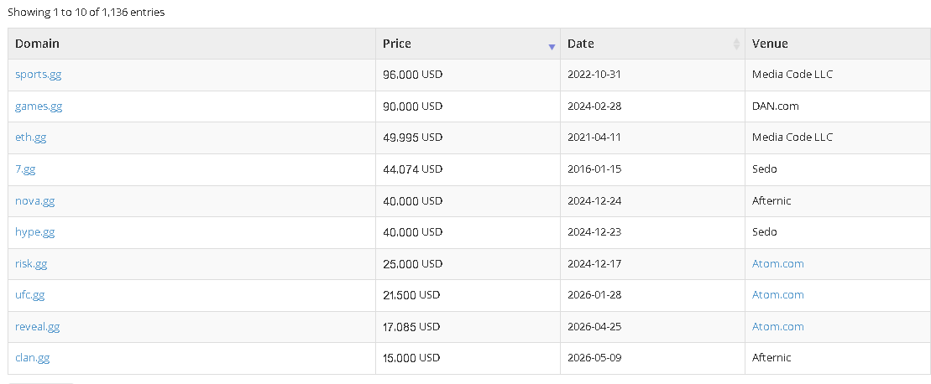This screenshot has width=931, height=384.
Task: Select the 96,000 USD price cell
Action: point(468,75)
